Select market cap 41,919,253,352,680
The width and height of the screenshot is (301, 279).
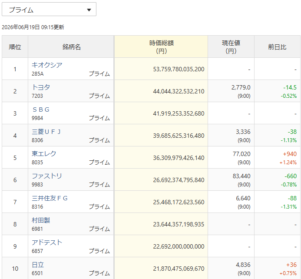[179, 113]
